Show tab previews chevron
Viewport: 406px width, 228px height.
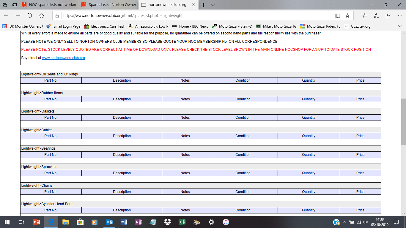pyautogui.click(x=213, y=5)
